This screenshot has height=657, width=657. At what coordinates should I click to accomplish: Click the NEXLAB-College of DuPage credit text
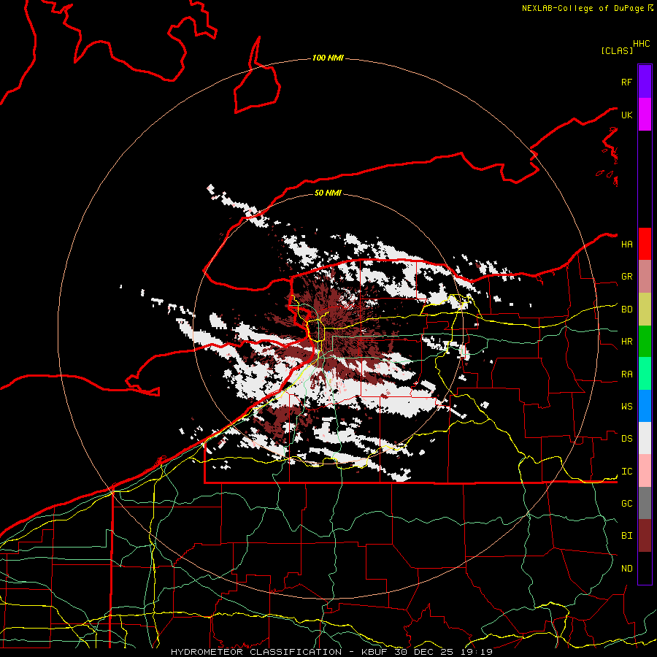[x=583, y=8]
